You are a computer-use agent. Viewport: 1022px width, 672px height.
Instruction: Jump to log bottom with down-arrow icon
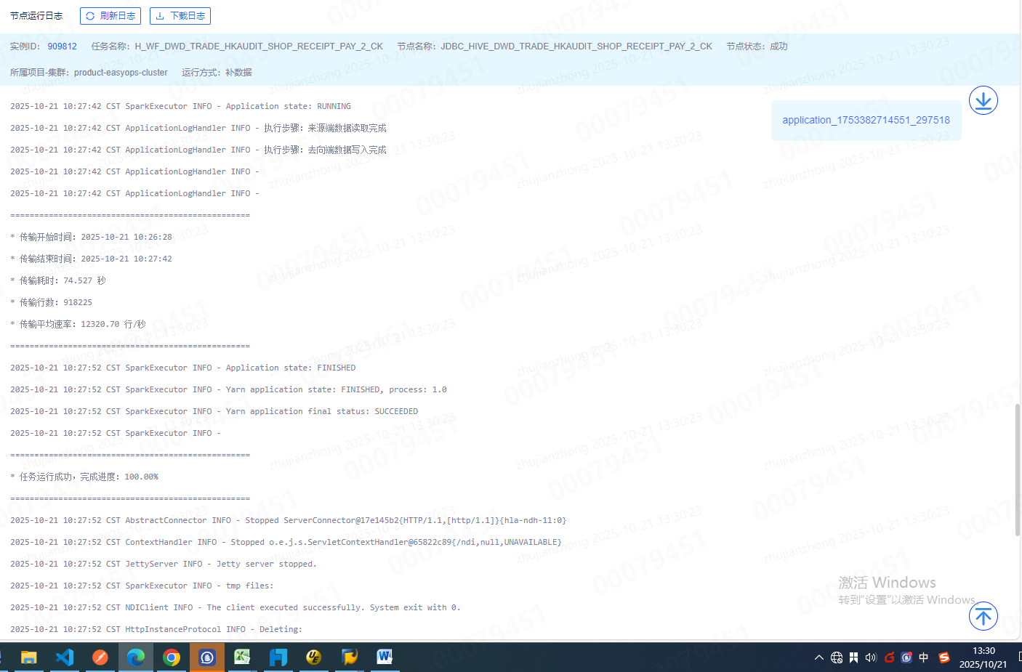click(x=983, y=100)
